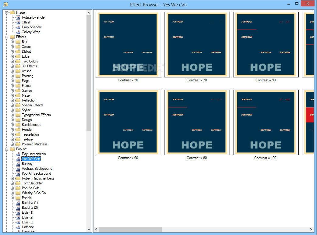This screenshot has width=317, height=235.
Task: Select the Texture folder label
Action: point(27,139)
